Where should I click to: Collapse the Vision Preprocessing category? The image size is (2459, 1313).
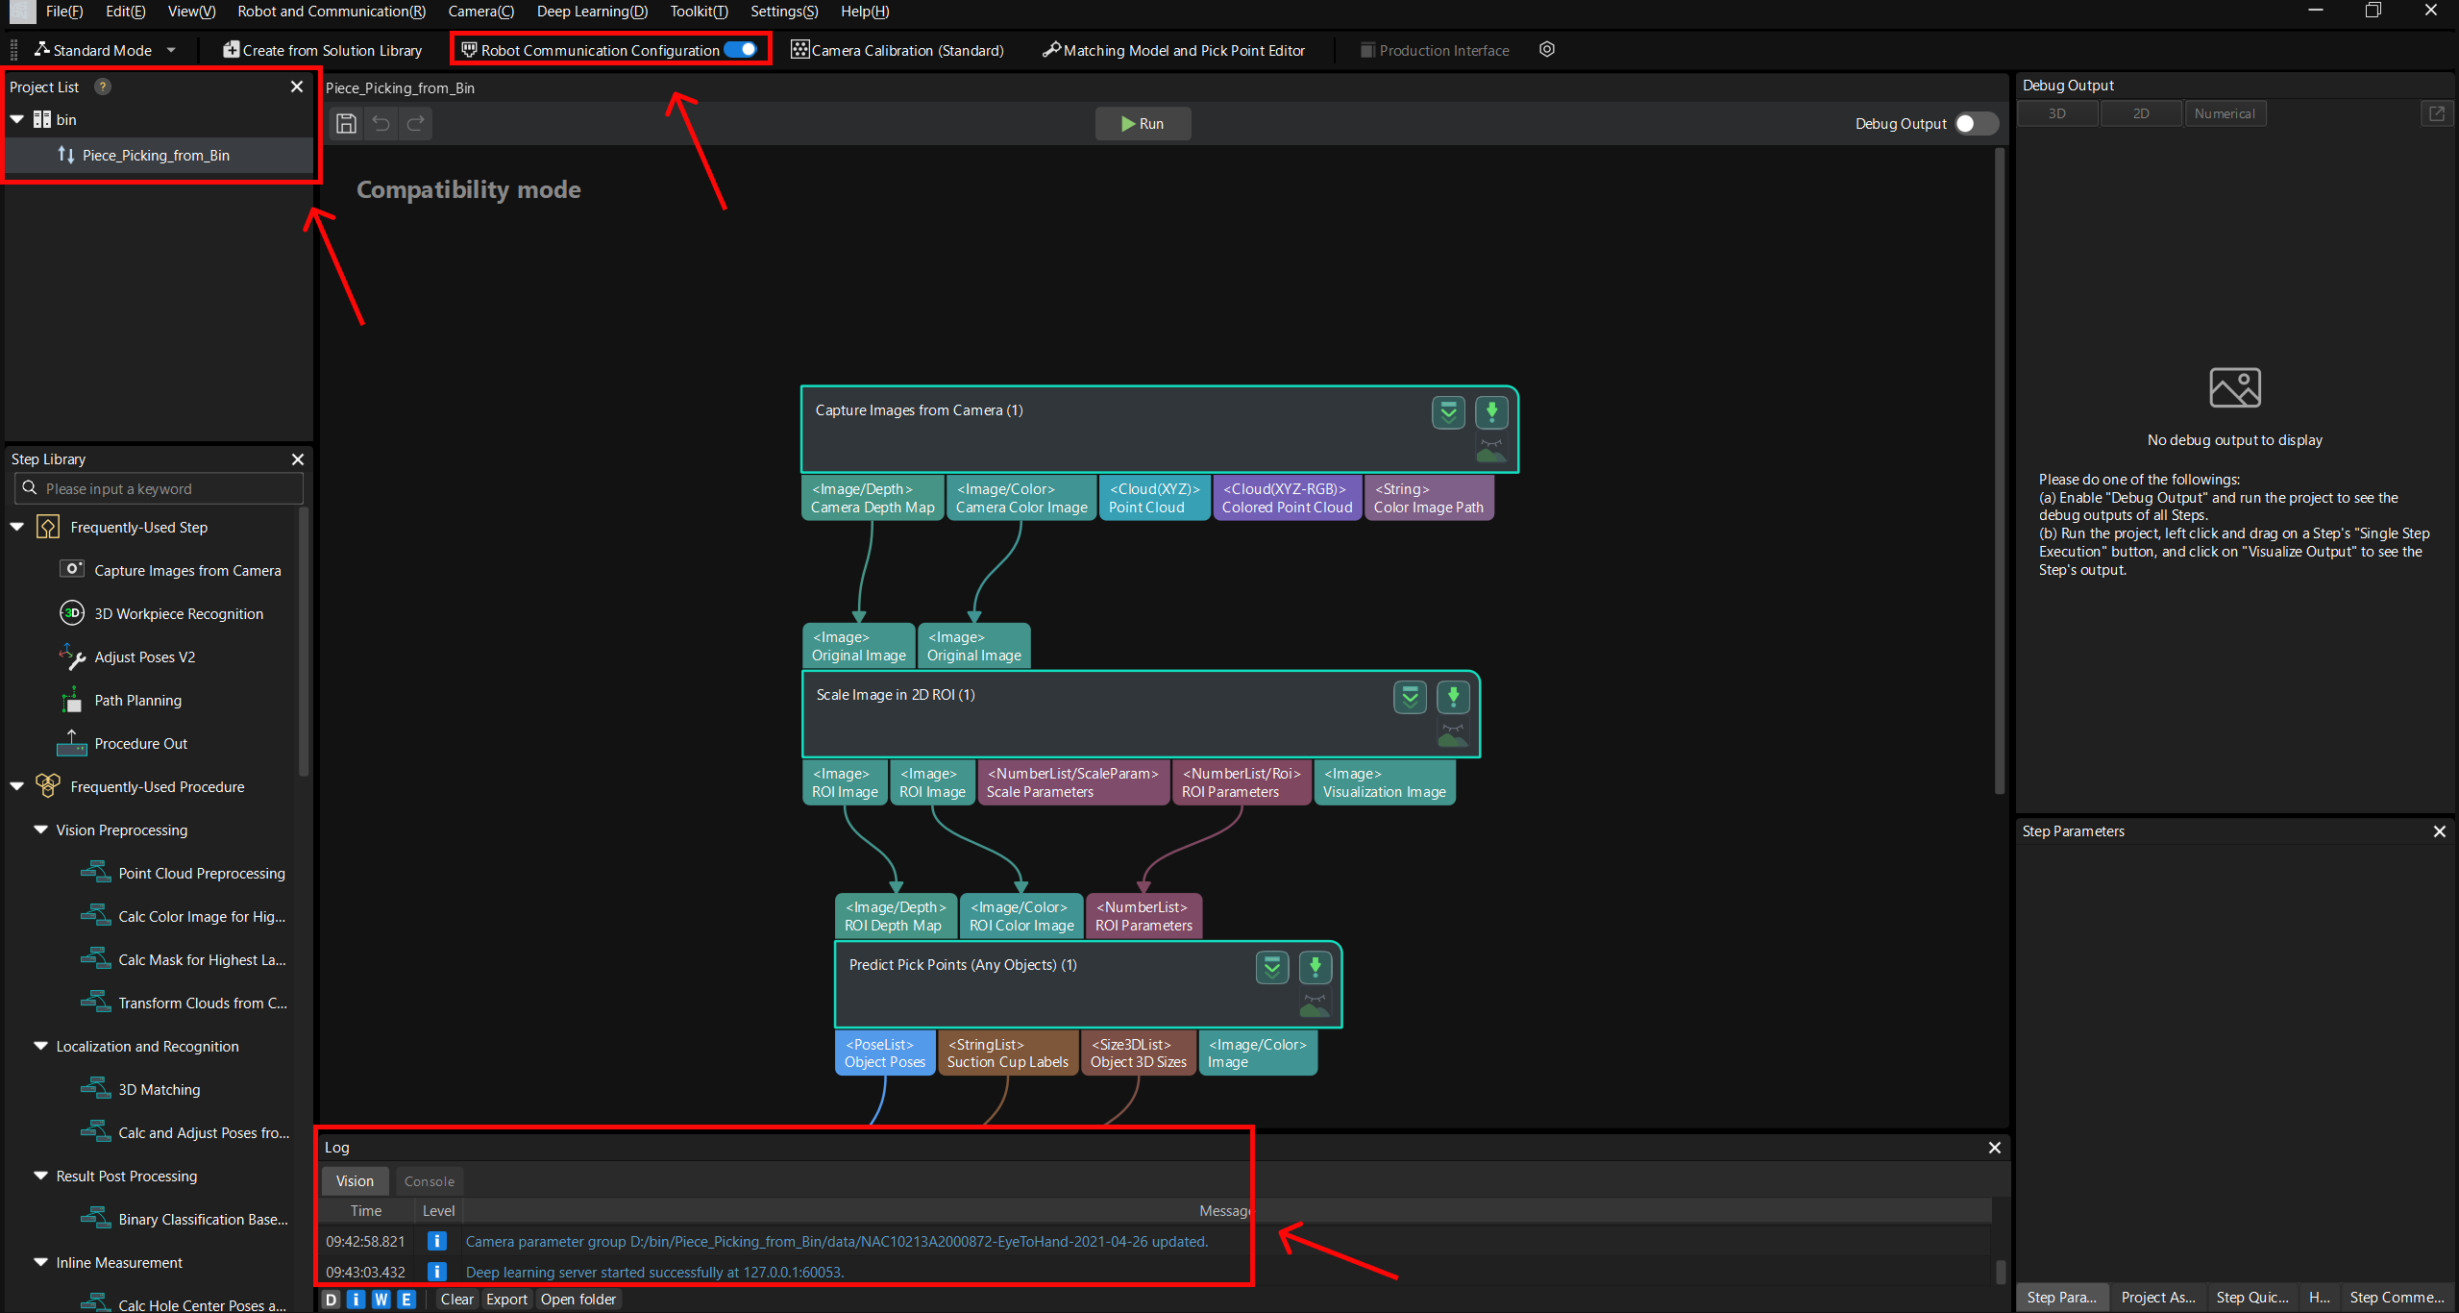pos(40,830)
